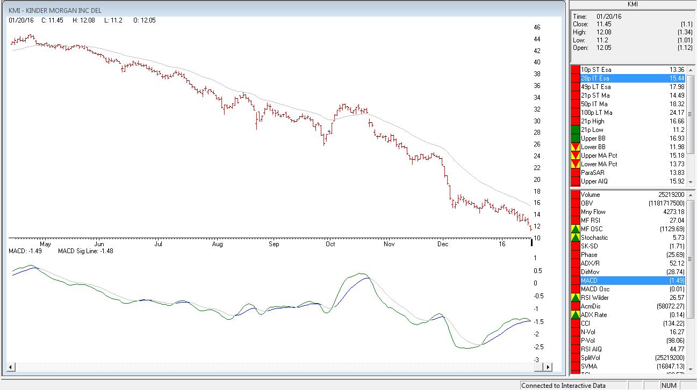Click the Open value 12.05 in the quote panel
This screenshot has height=390, width=697.
point(605,48)
